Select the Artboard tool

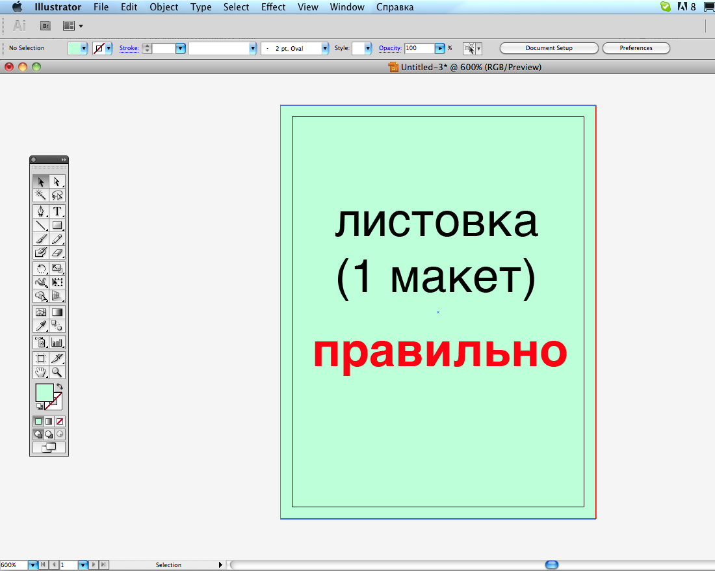(x=40, y=358)
